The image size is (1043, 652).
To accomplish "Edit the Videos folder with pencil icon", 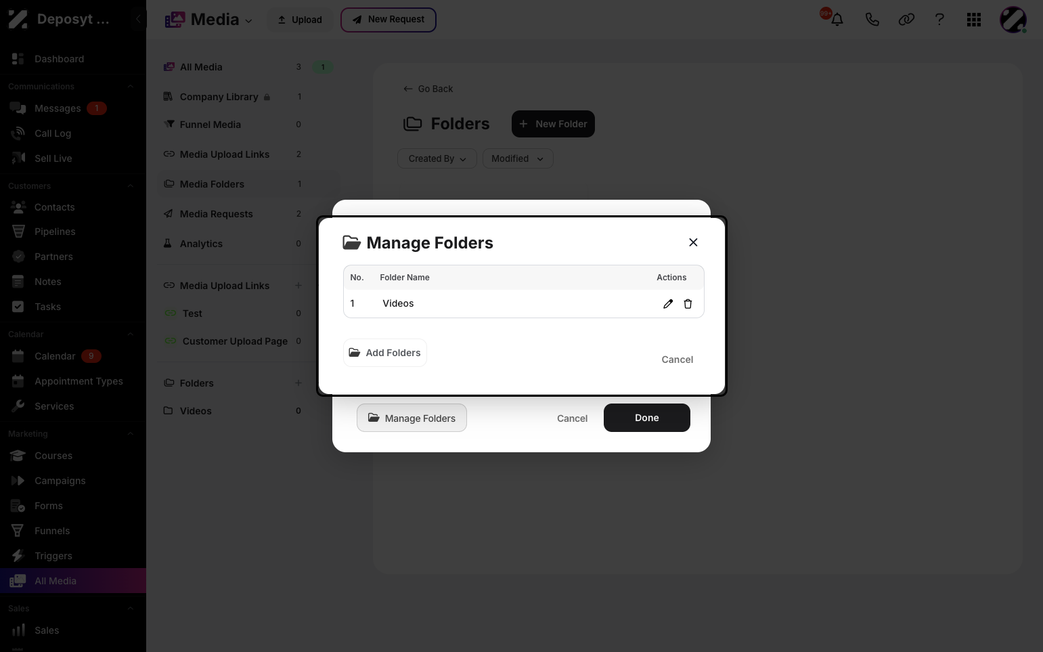I will (668, 304).
